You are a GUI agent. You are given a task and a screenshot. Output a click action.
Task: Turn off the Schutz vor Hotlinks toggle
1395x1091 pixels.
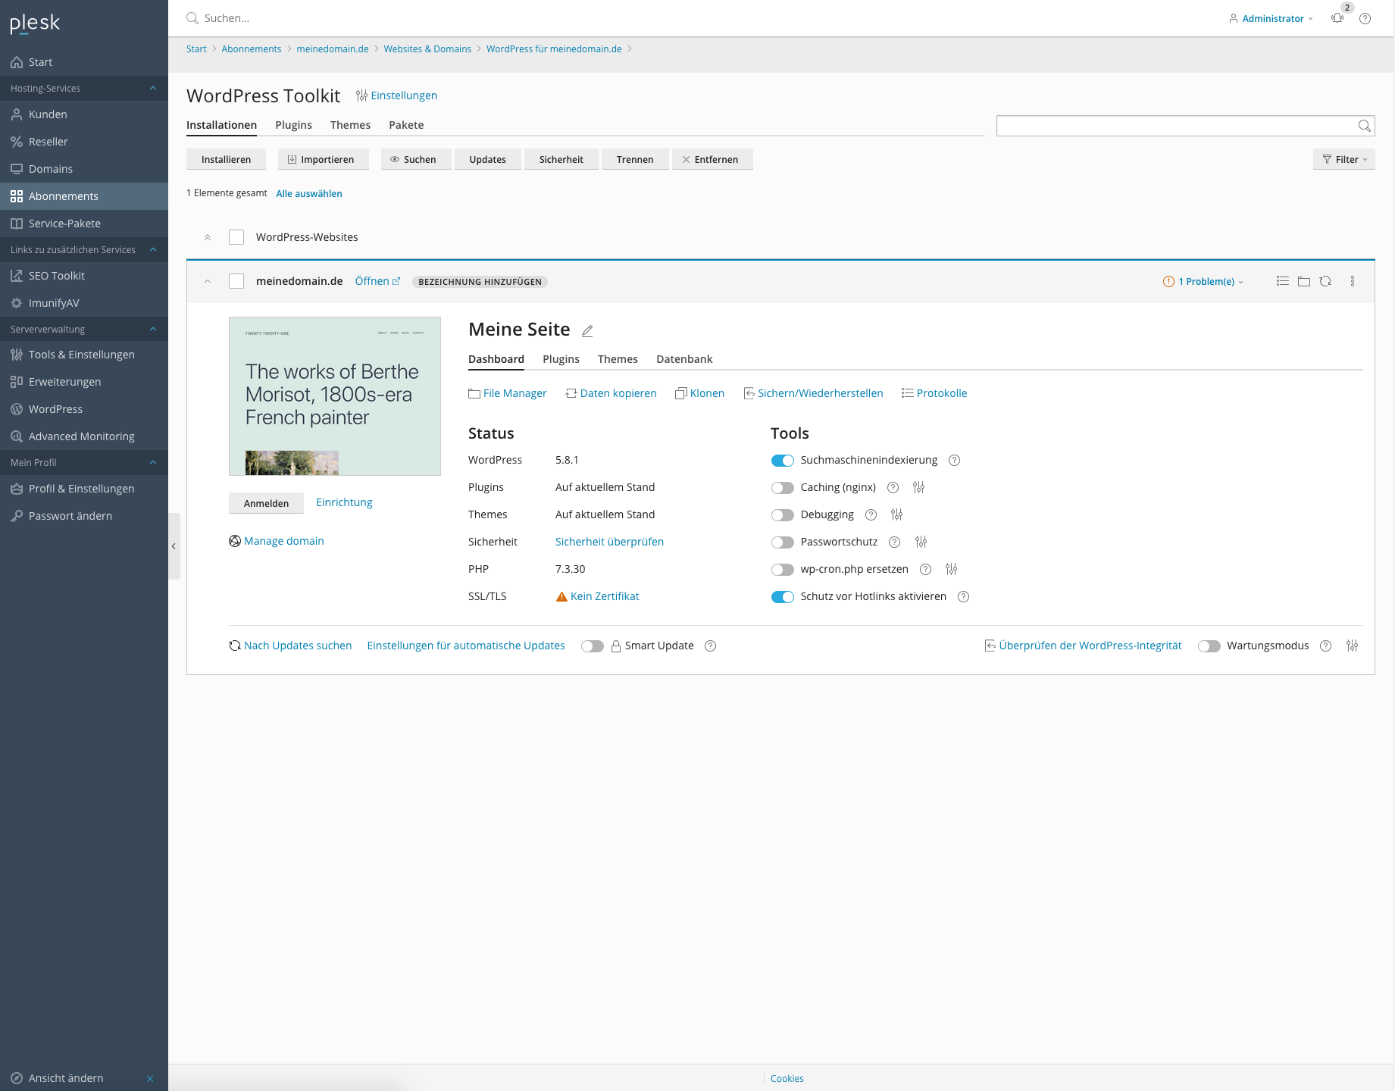782,597
